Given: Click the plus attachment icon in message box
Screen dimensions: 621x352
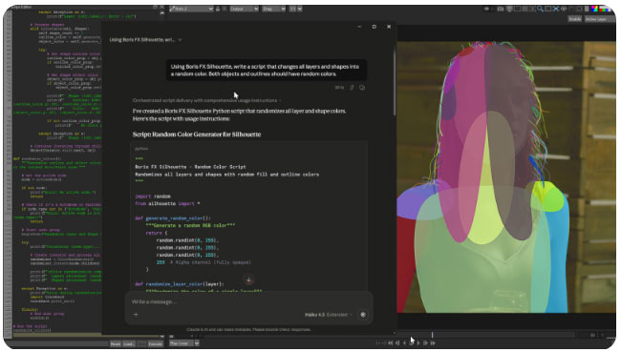Looking at the screenshot, I should click(x=136, y=315).
